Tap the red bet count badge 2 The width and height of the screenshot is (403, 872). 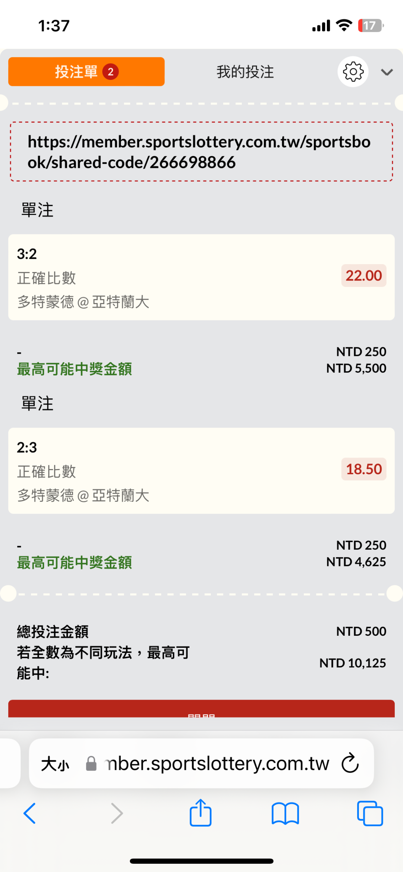[110, 72]
